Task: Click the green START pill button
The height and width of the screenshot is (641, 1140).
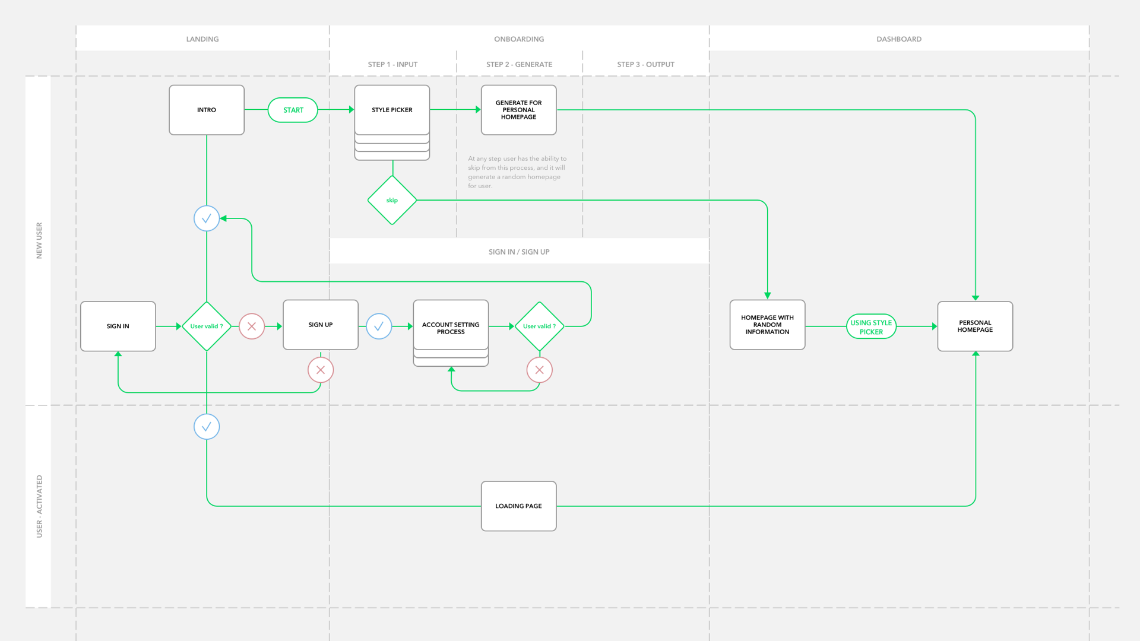Action: 293,110
